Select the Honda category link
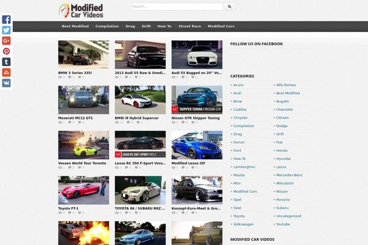 click(x=282, y=151)
